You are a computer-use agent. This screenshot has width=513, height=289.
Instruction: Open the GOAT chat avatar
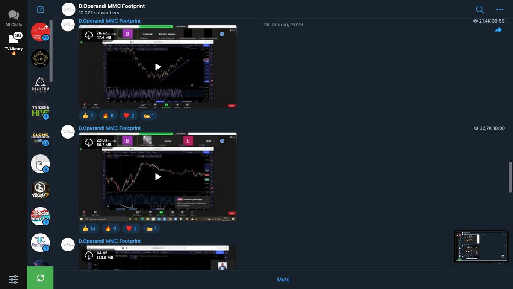(x=40, y=190)
